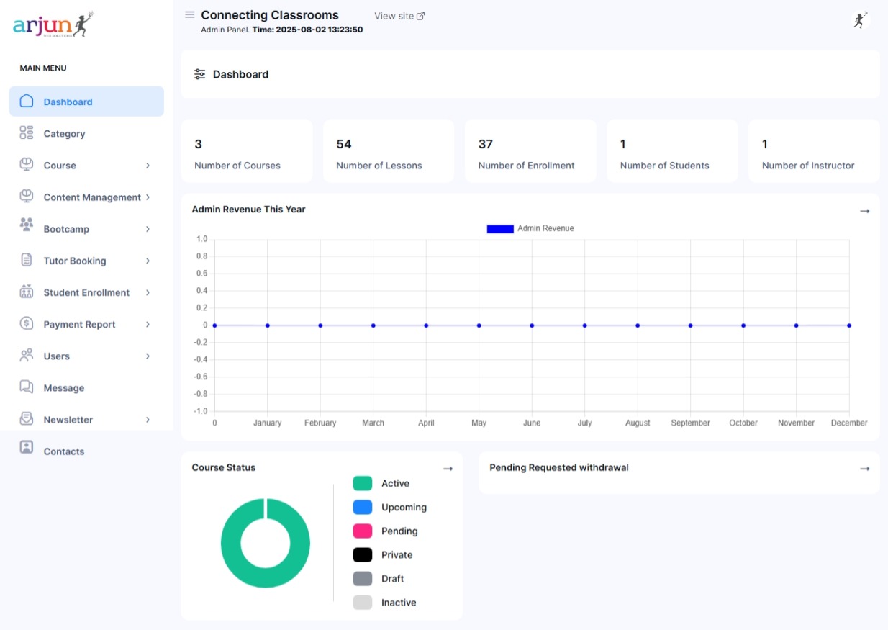Open Tutor Booking menu item
This screenshot has height=630, width=888.
[x=75, y=261]
